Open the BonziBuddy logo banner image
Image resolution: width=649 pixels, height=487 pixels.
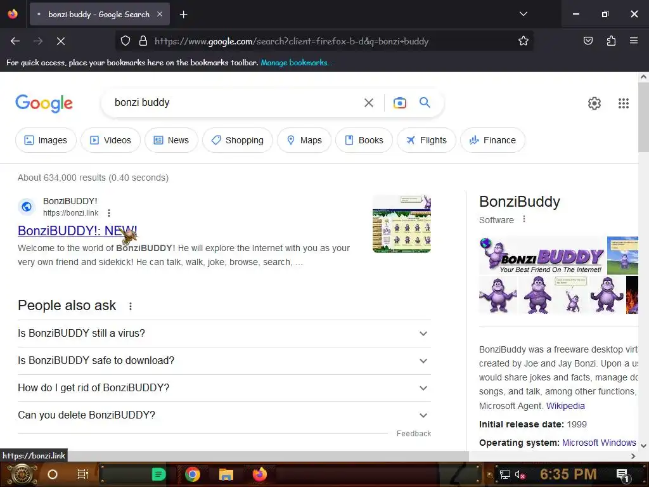pyautogui.click(x=543, y=255)
